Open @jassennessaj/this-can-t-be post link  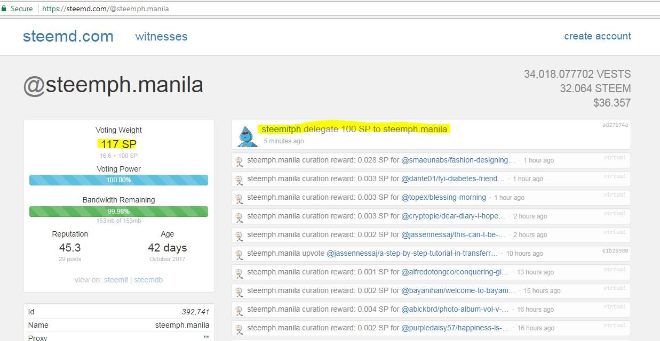tap(453, 234)
